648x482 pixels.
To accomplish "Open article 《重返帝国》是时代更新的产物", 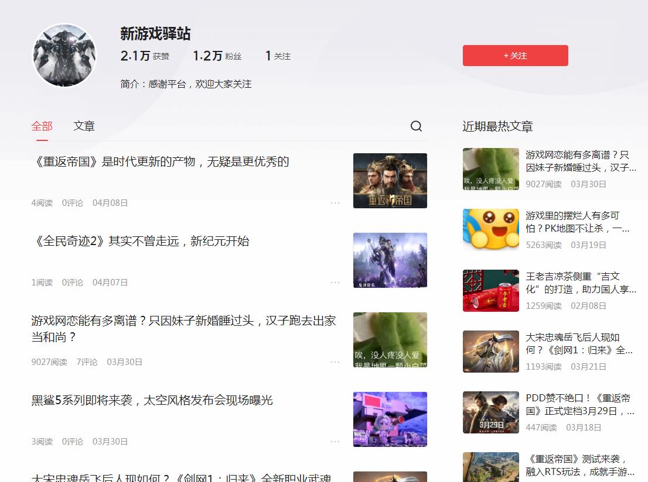I will coord(161,162).
